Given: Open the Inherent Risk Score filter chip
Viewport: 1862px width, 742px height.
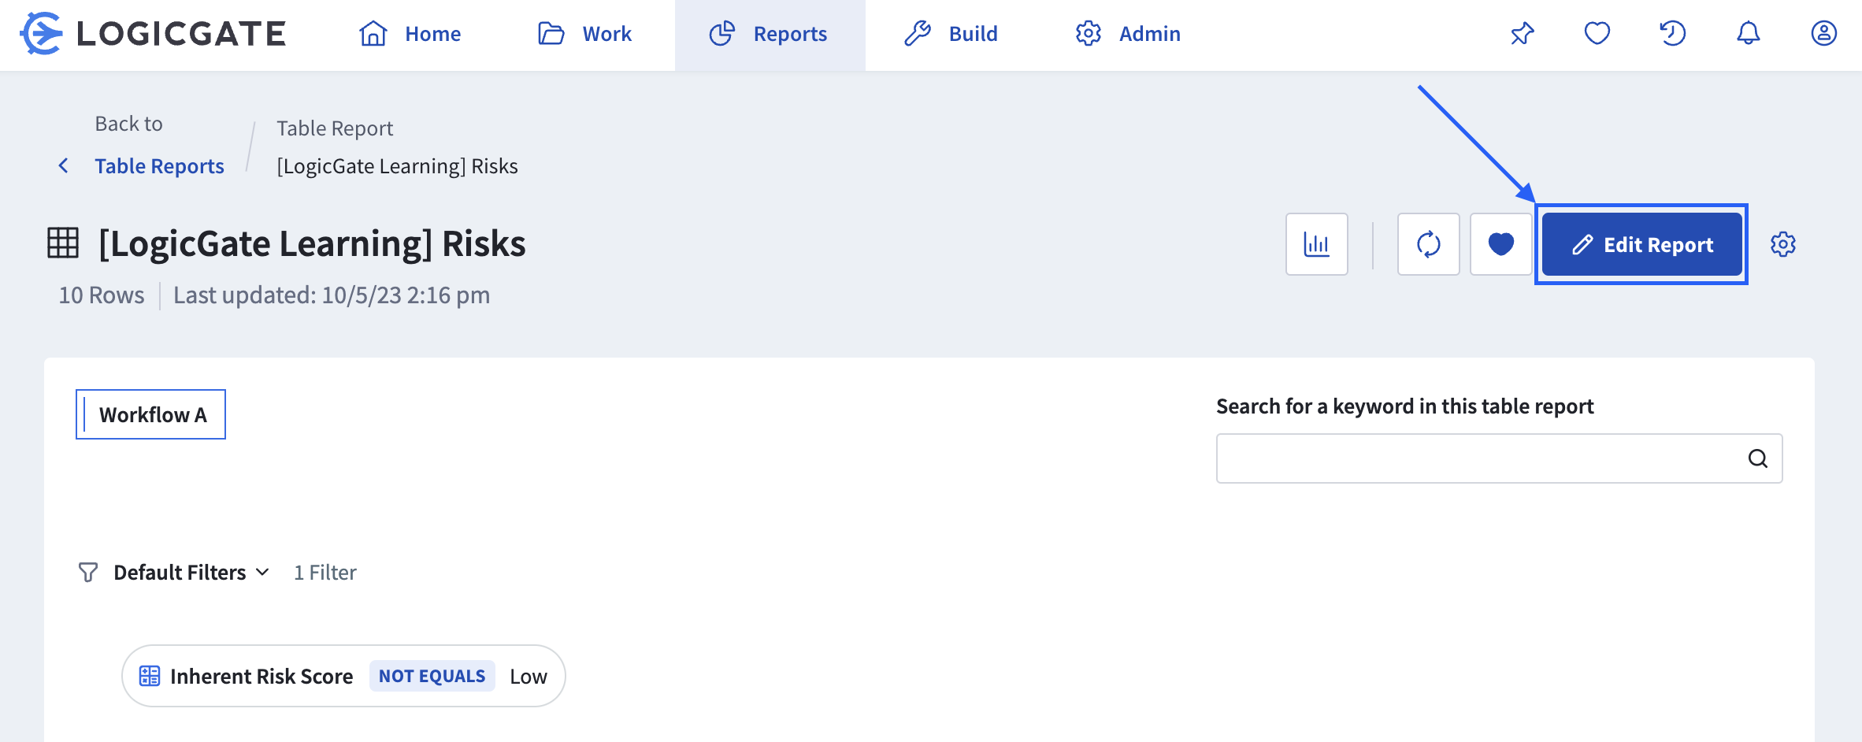Looking at the screenshot, I should tap(343, 676).
